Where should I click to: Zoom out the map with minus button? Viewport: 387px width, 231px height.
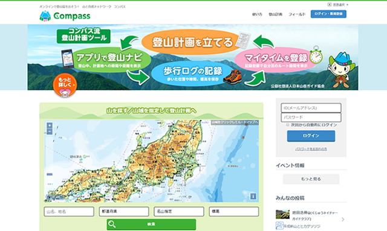pyautogui.click(x=50, y=131)
